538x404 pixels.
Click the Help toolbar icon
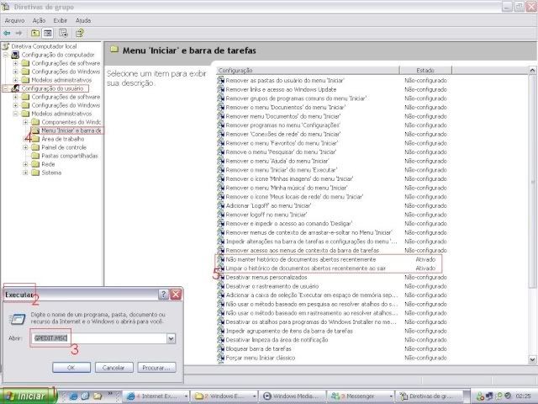pos(79,33)
